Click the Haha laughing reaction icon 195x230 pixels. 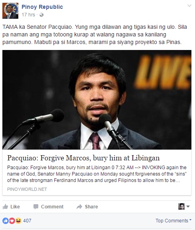point(18,221)
